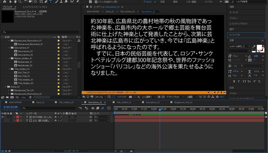This screenshot has width=268, height=153.
Task: Toggle visibility eye of layer 1
Action: [x=3, y=117]
